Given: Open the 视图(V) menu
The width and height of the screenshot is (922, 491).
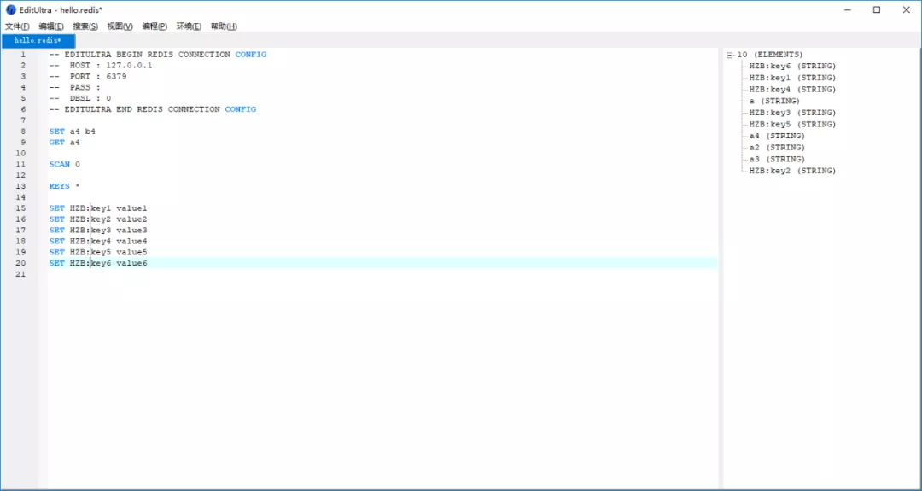Looking at the screenshot, I should click(120, 26).
